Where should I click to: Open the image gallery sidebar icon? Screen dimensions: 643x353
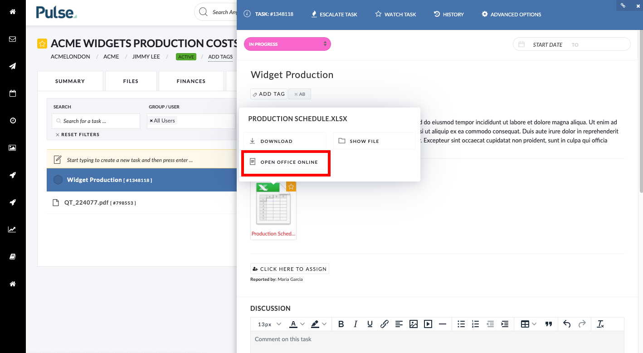pyautogui.click(x=13, y=148)
